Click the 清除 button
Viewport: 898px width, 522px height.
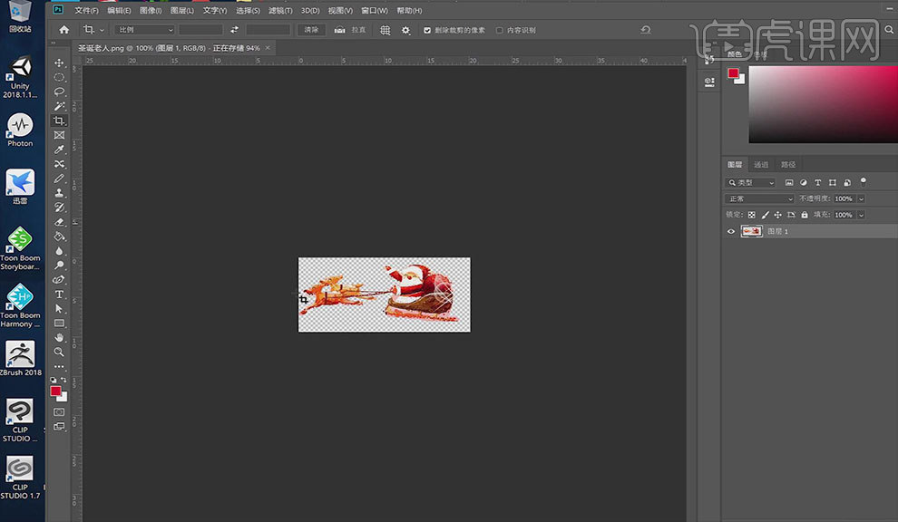311,30
